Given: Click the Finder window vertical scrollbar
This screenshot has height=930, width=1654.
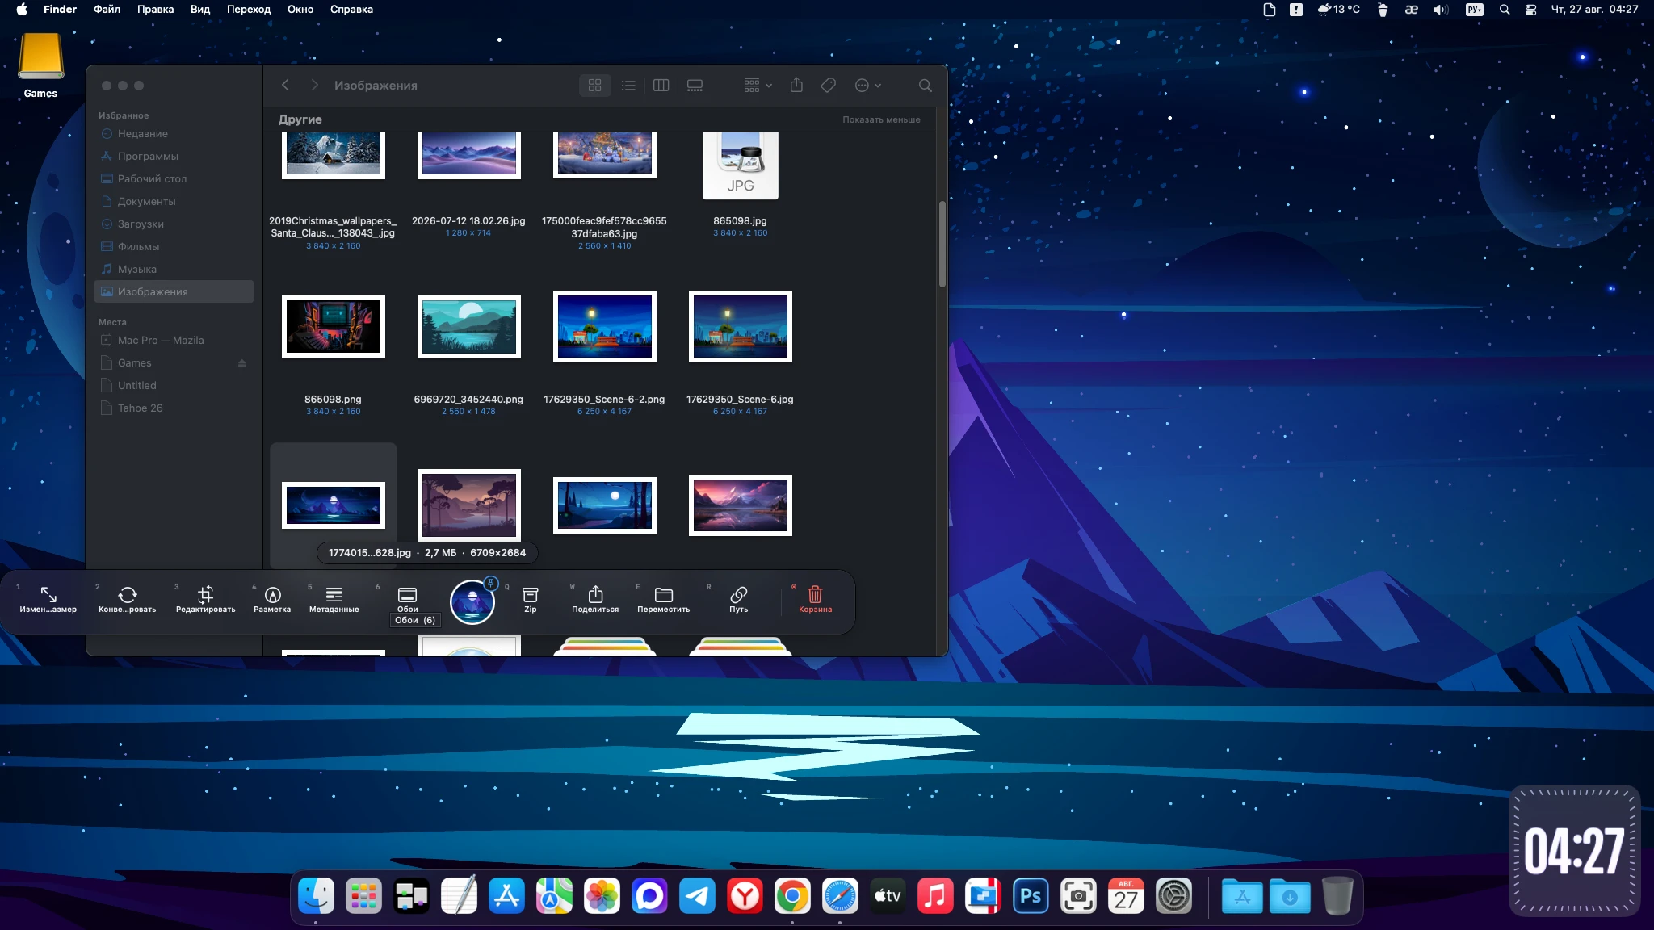Looking at the screenshot, I should pos(942,244).
